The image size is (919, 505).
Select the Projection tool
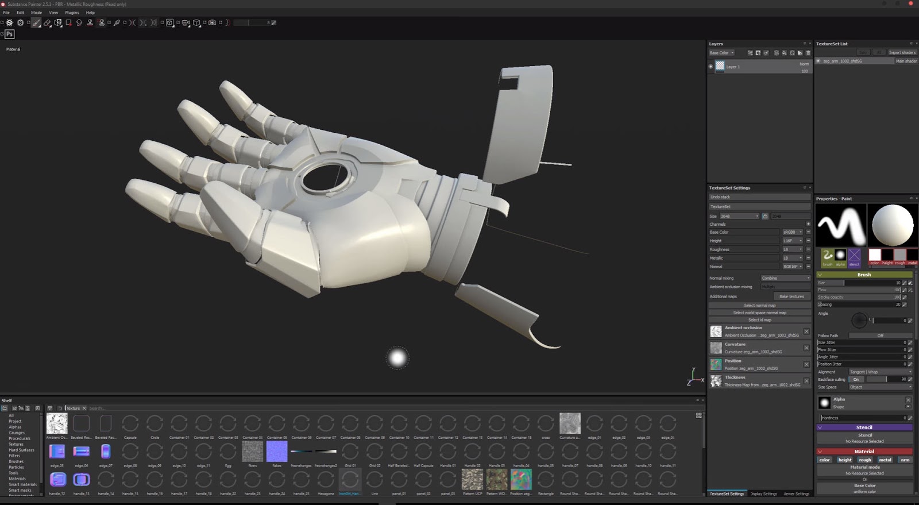tap(58, 22)
